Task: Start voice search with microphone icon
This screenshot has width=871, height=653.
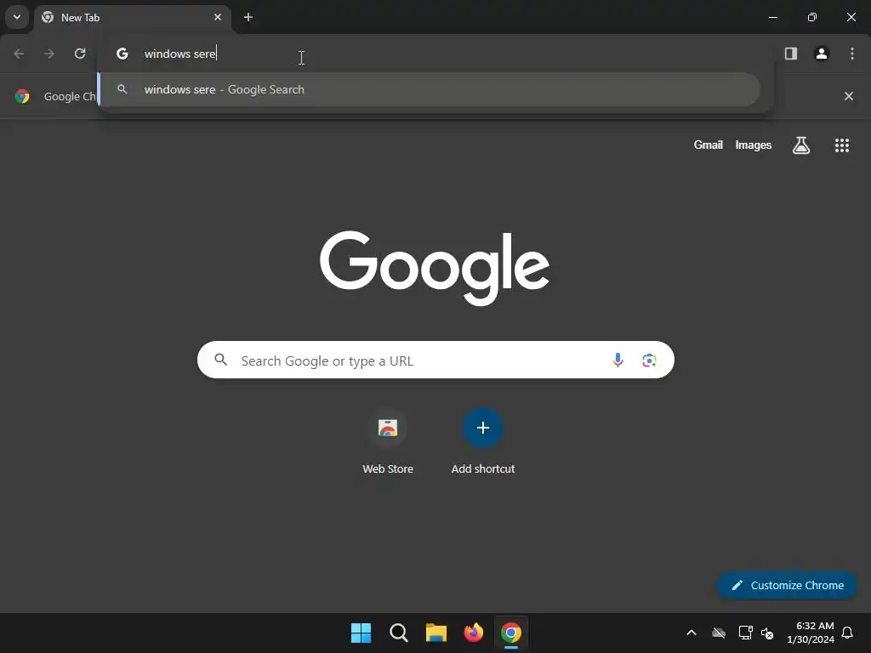Action: (618, 360)
